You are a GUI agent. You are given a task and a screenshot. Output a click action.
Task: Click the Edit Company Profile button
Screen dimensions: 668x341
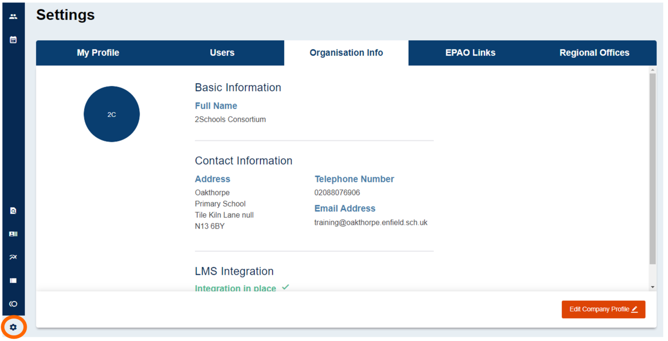click(x=603, y=309)
